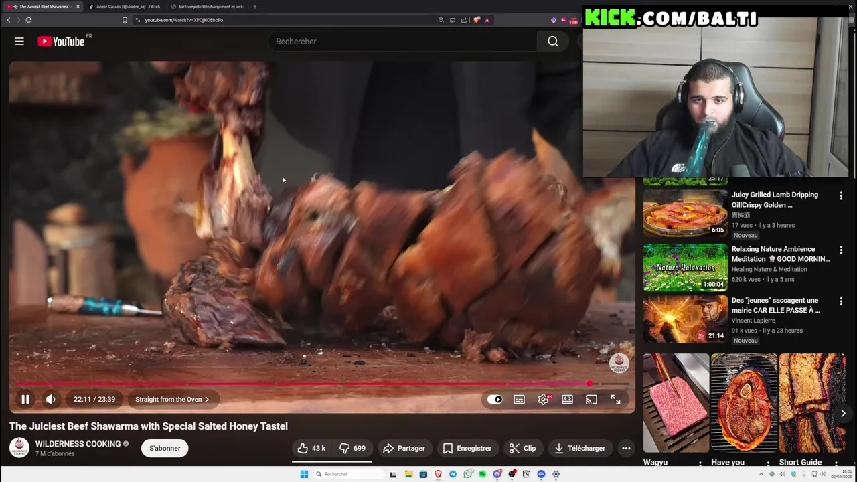The height and width of the screenshot is (482, 857).
Task: Cast video to a TV
Action: point(591,399)
